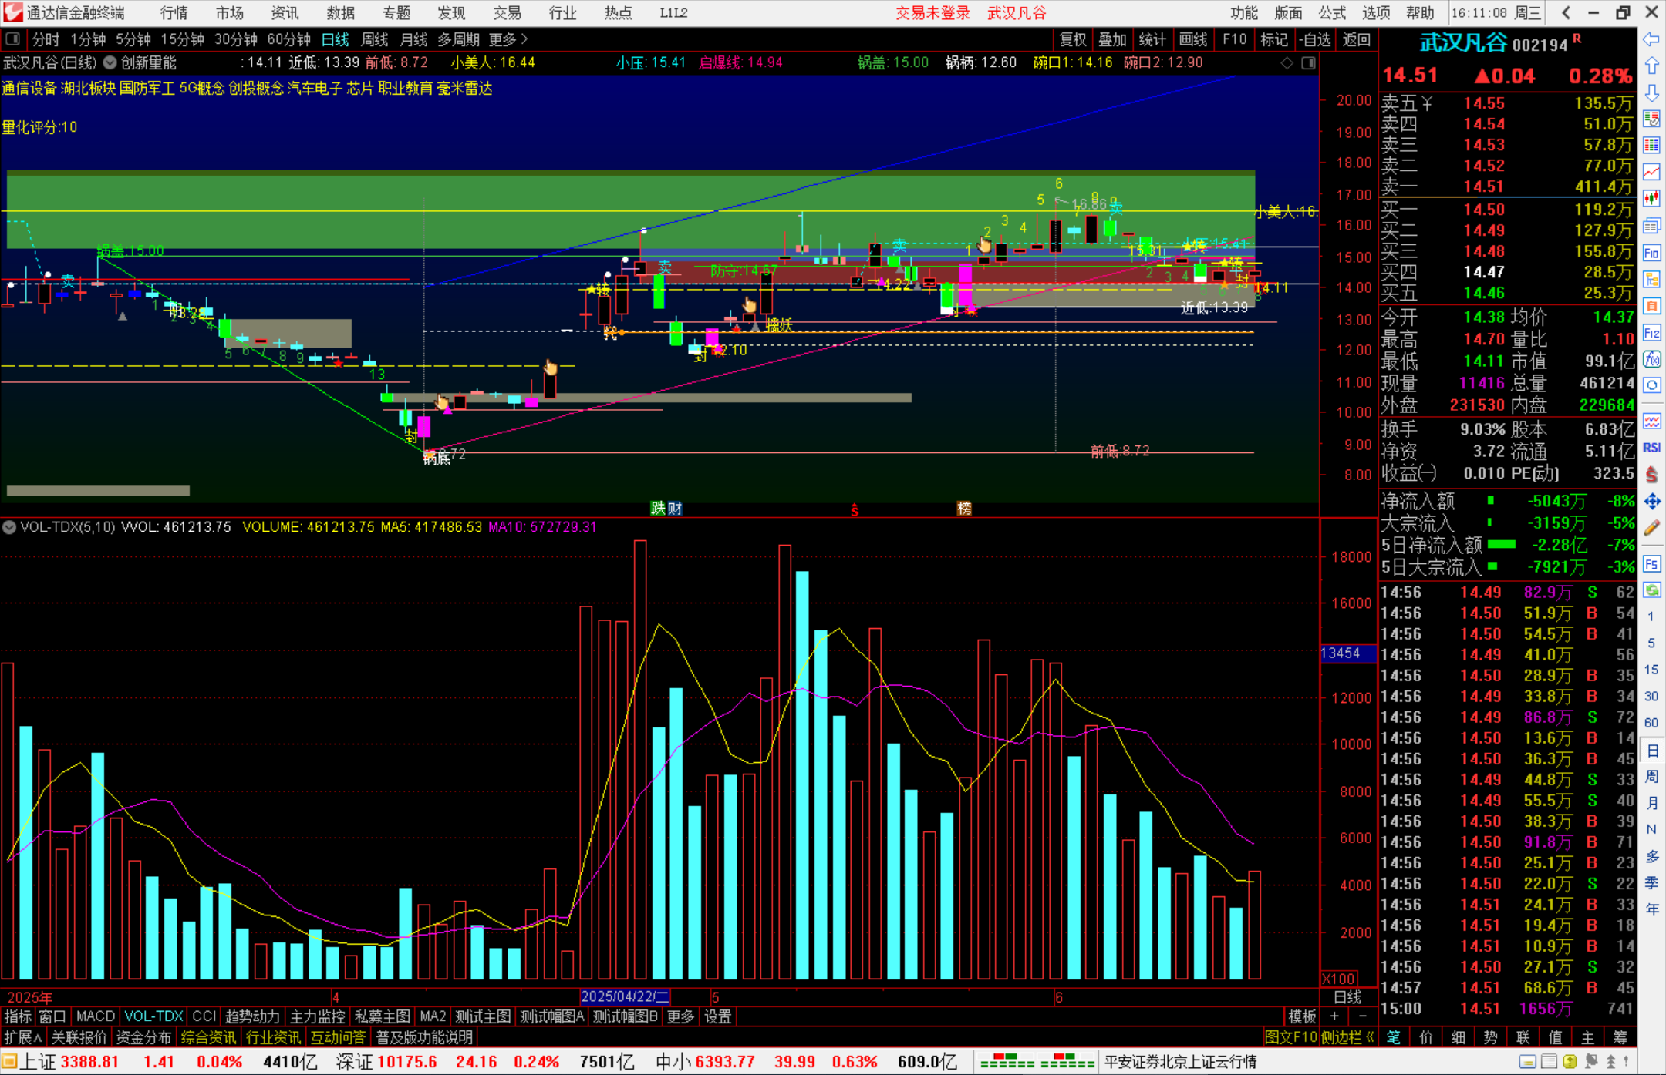Open the line trend chart icon in sidebar
1666x1075 pixels.
point(1651,173)
